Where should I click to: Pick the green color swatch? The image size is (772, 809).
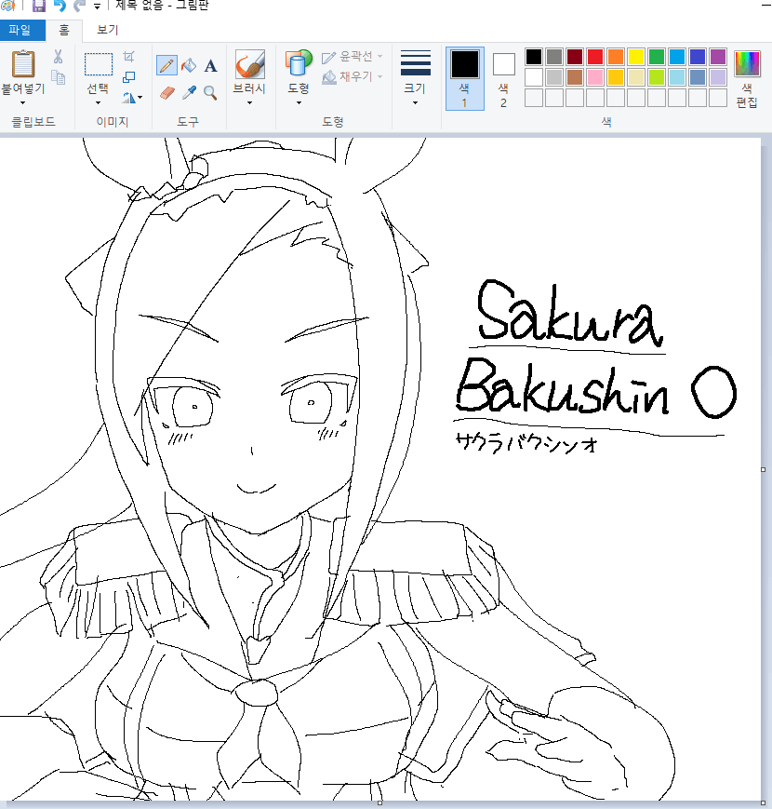[x=657, y=56]
